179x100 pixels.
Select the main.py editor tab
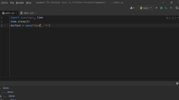10,13
